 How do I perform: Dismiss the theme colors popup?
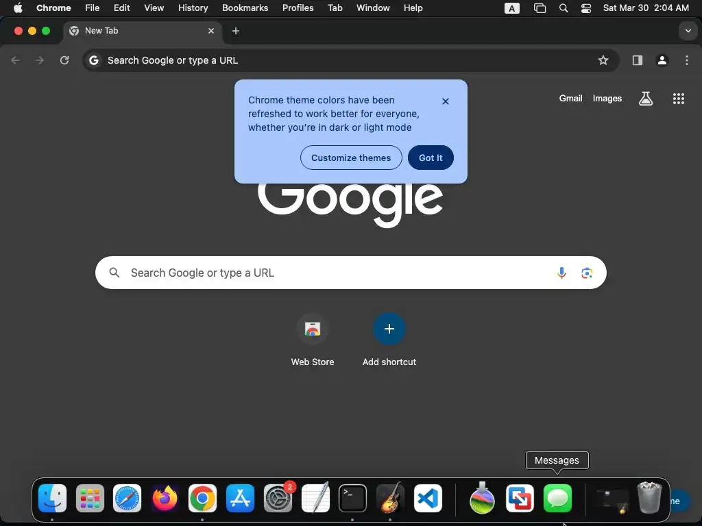click(445, 101)
